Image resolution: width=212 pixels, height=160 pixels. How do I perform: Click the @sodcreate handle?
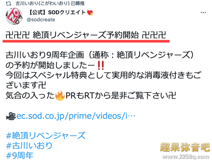pos(41,20)
